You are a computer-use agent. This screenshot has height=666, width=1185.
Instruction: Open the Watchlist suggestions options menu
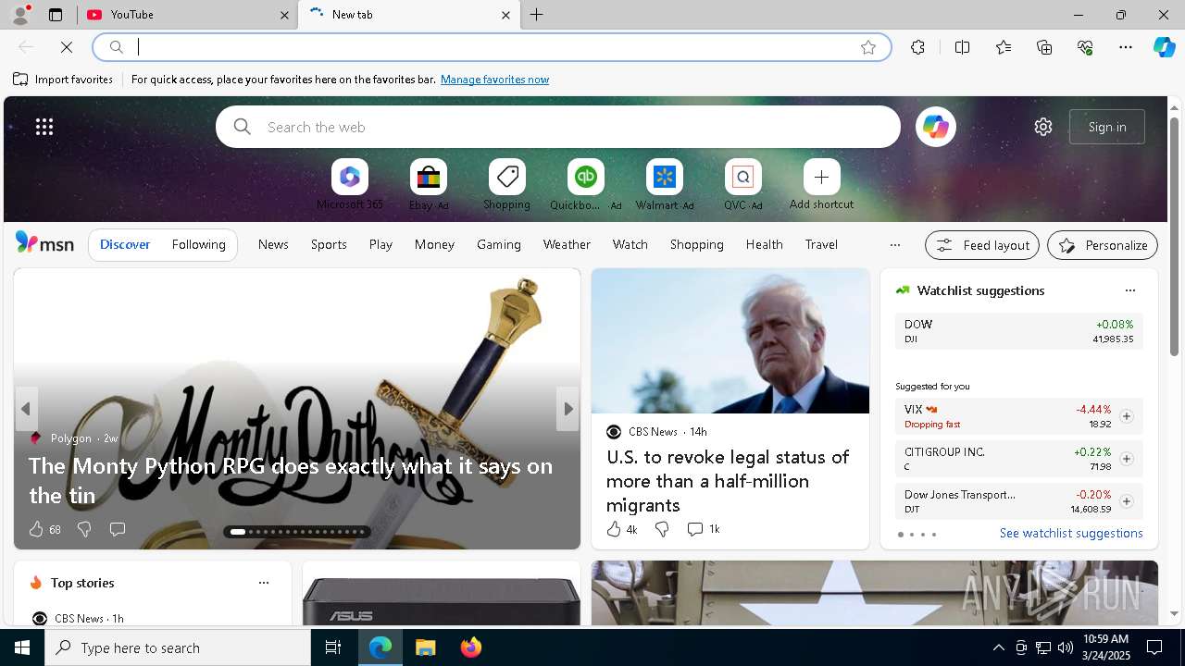[1129, 290]
